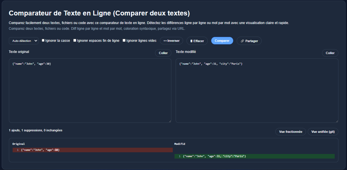Paste into Texte original using Coller

coord(163,53)
